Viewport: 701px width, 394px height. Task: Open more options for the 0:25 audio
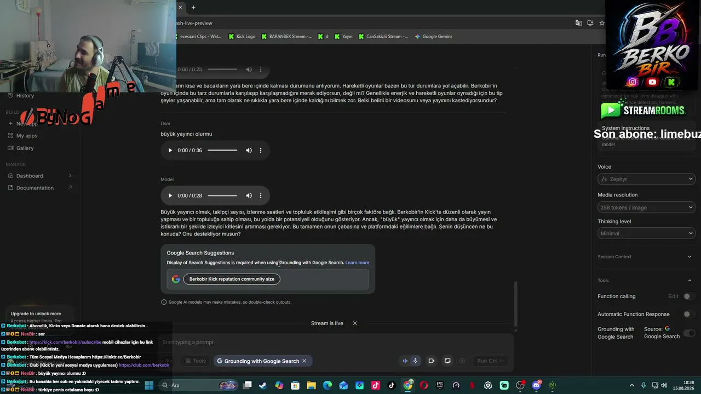pyautogui.click(x=261, y=69)
